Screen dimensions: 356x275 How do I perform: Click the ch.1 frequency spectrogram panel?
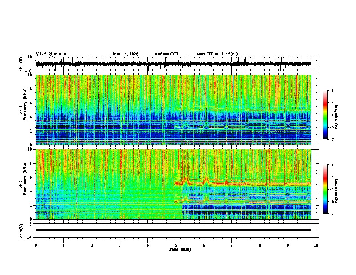coord(174,110)
